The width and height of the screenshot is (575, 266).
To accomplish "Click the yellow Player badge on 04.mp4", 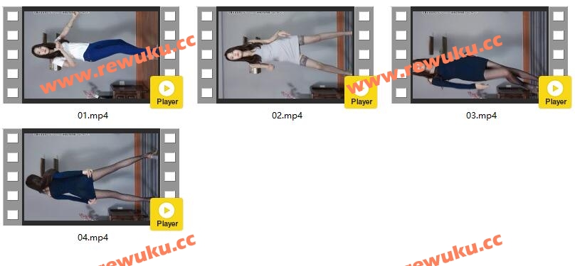I will point(167,214).
